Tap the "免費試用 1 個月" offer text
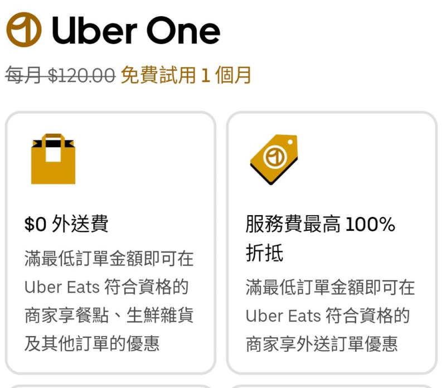Viewport: 446px width, 388px height. [x=186, y=75]
